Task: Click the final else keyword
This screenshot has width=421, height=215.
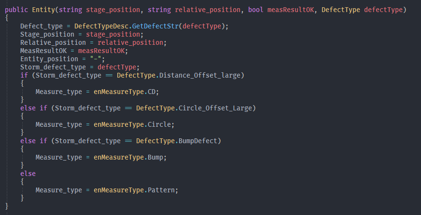Action: click(28, 174)
